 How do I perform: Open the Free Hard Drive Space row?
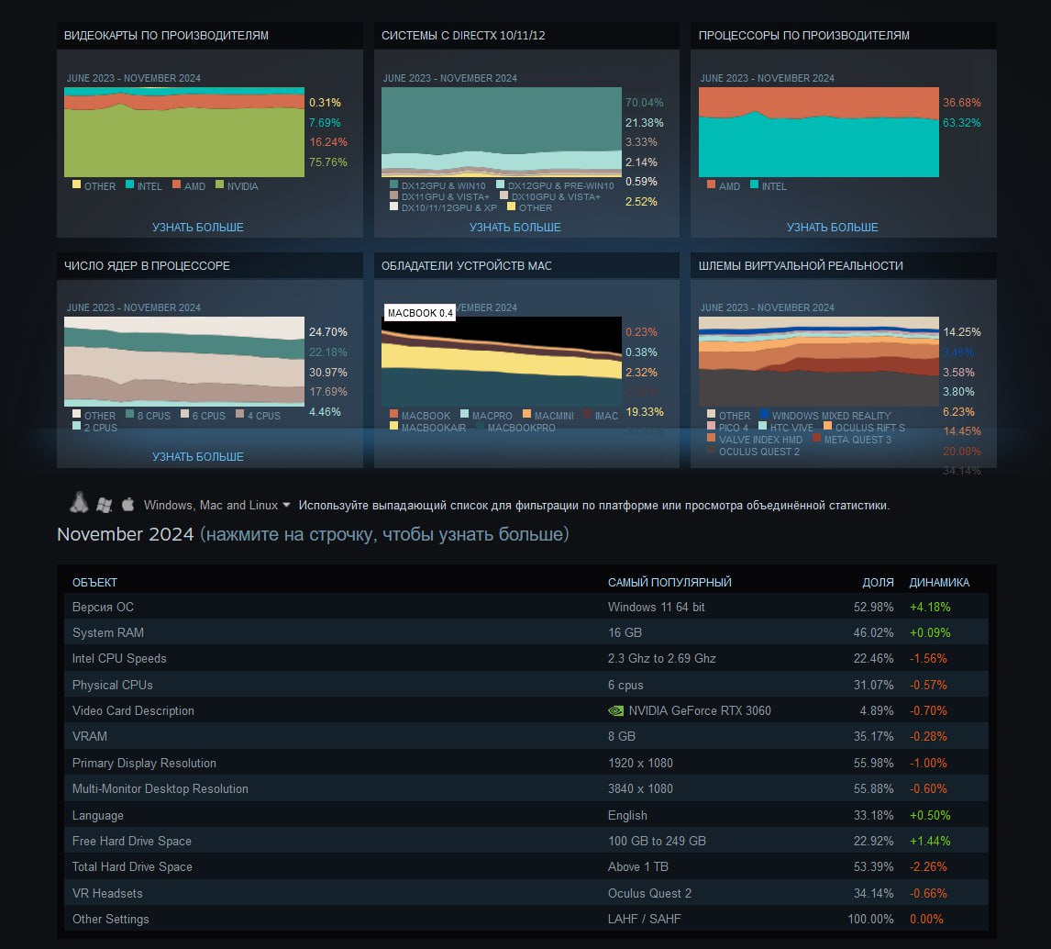[526, 841]
